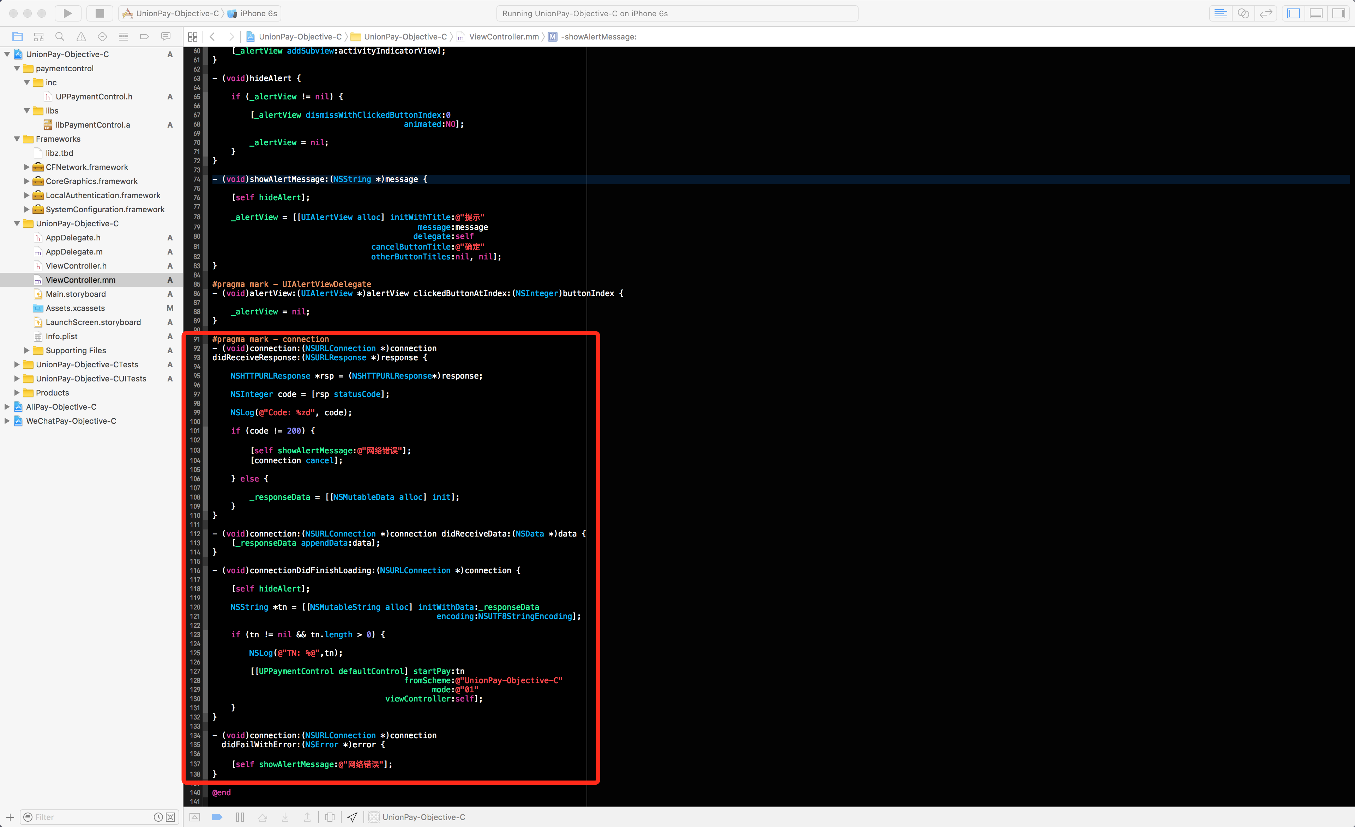Show the Breakpoint navigator

point(144,37)
